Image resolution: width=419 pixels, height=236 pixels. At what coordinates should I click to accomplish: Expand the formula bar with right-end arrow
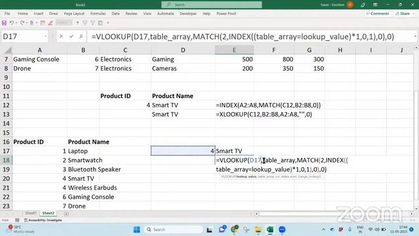click(415, 37)
